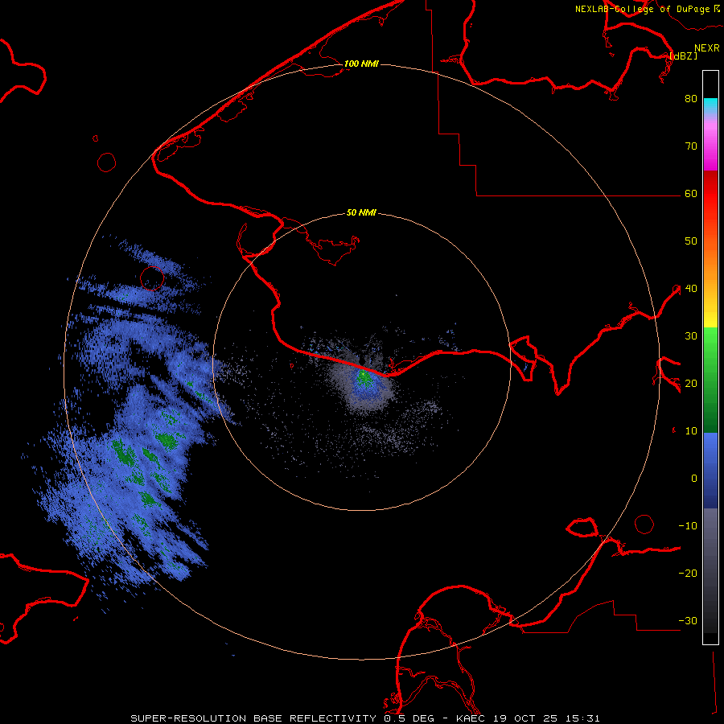Click the 70 value on the dBZ scale
Viewport: 724px width, 724px height.
[691, 146]
